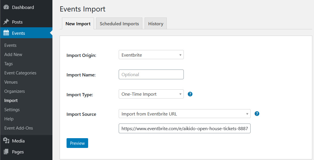This screenshot has width=314, height=160.
Task: Click help icon beside Import Type
Action: pyautogui.click(x=190, y=94)
